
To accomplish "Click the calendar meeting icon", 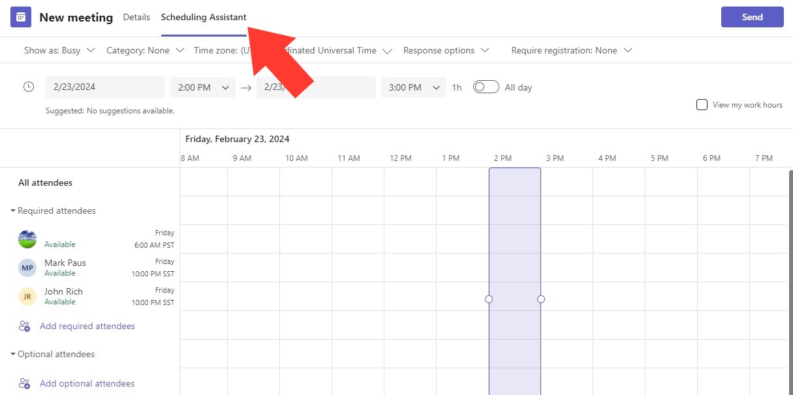I will tap(21, 17).
